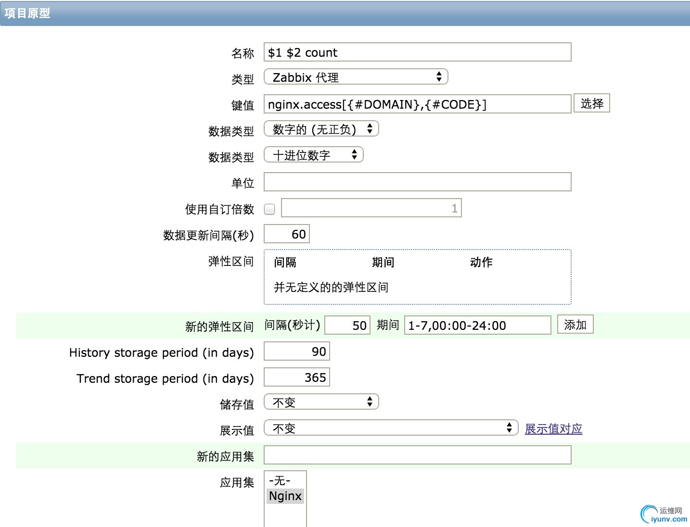This screenshot has height=527, width=690.
Task: Click the 键值 field containing nginx.access key
Action: (418, 104)
